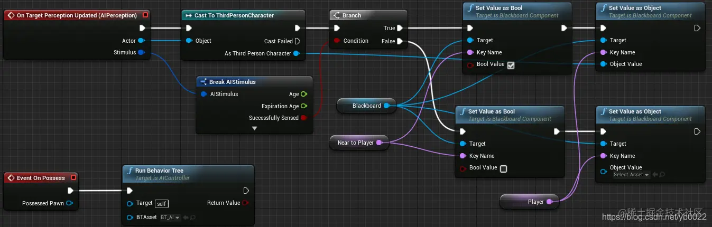Viewport: 712px width, 227px height.
Task: Click the BTAsset input pin
Action: [130, 217]
